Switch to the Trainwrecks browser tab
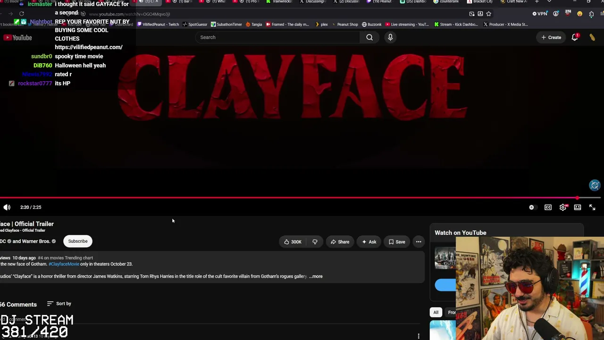 pyautogui.click(x=280, y=2)
